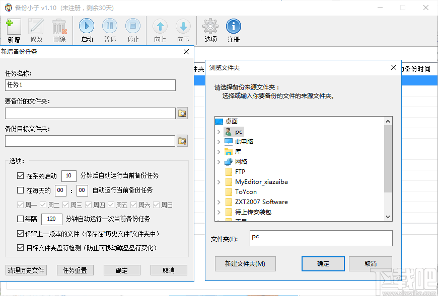Select the ZXT2007 Software folder
The width and height of the screenshot is (438, 296).
256,202
